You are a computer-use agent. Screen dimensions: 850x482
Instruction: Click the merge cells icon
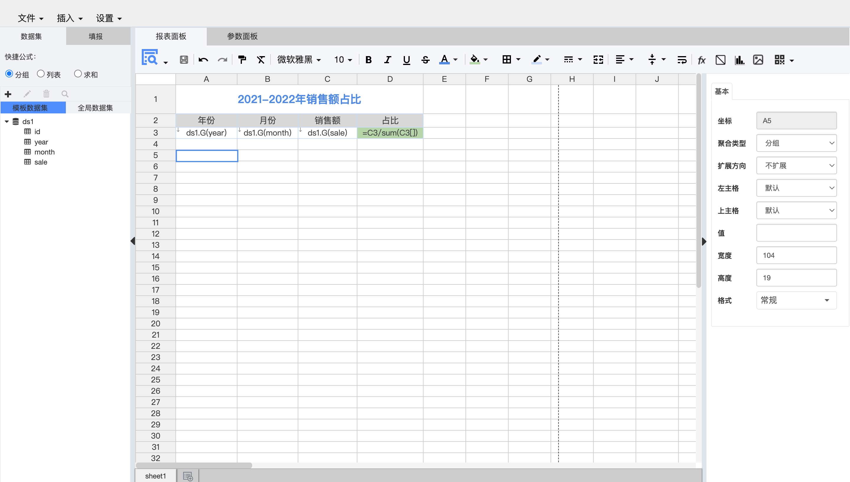click(x=598, y=60)
